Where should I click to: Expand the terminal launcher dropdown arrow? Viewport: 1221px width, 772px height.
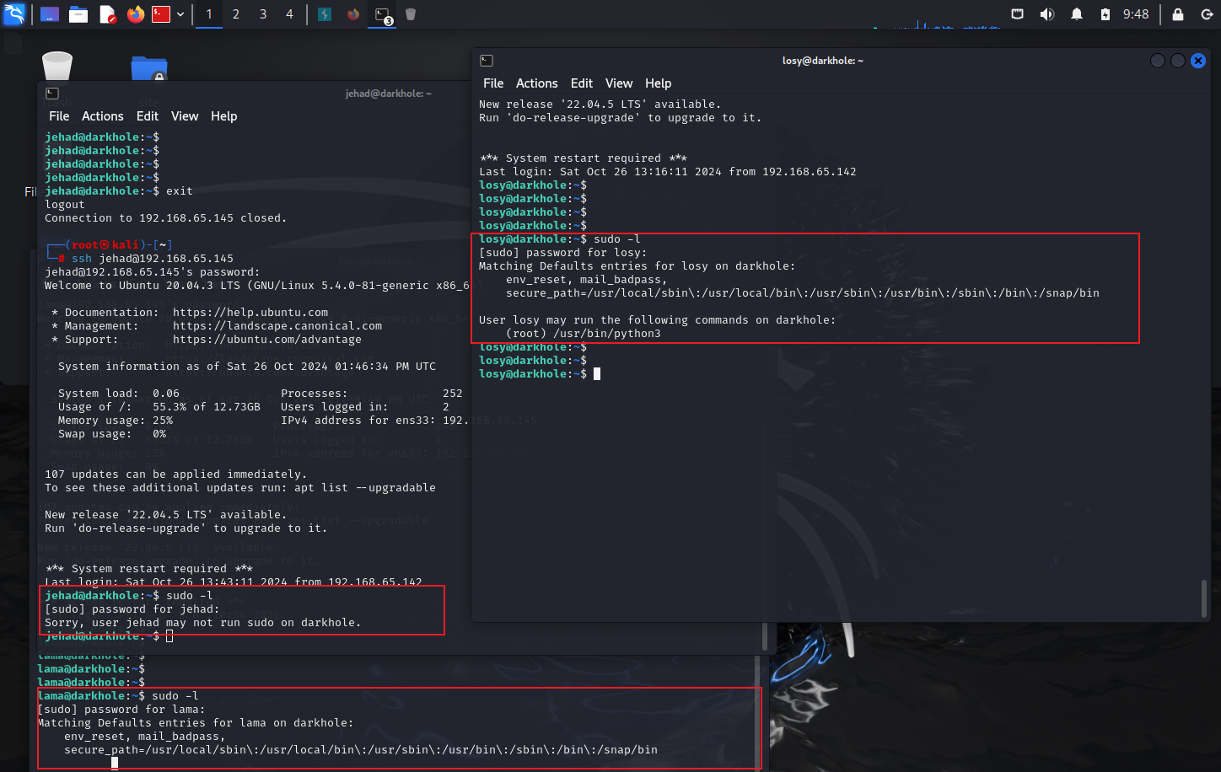tap(180, 14)
